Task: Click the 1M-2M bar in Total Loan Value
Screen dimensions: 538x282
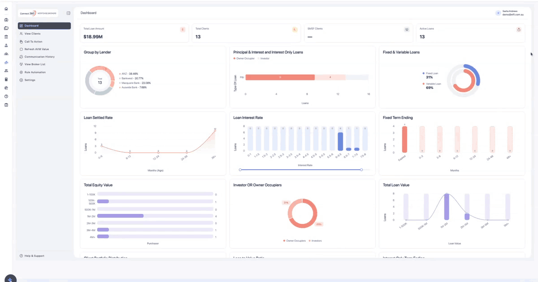Action: point(447,206)
